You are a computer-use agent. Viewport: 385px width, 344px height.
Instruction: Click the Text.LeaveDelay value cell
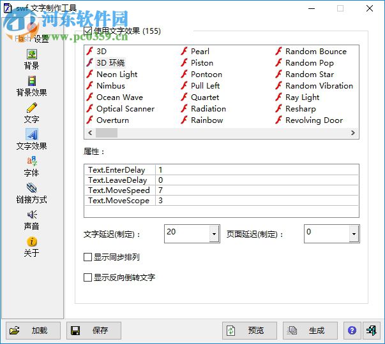257,180
